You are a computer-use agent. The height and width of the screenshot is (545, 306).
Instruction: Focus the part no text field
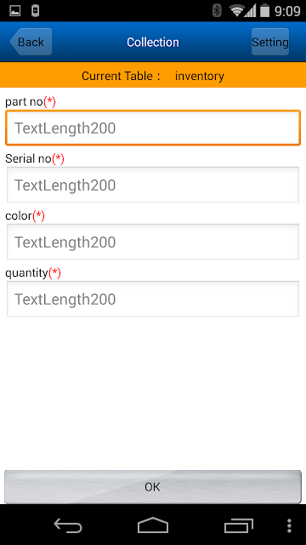click(x=153, y=128)
